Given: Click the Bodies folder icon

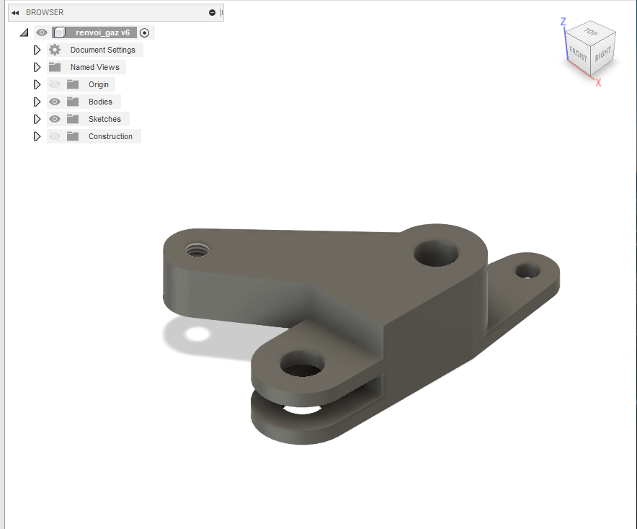Looking at the screenshot, I should (x=73, y=102).
